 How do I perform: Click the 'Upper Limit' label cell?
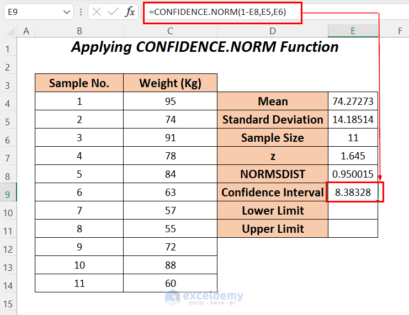click(x=273, y=229)
